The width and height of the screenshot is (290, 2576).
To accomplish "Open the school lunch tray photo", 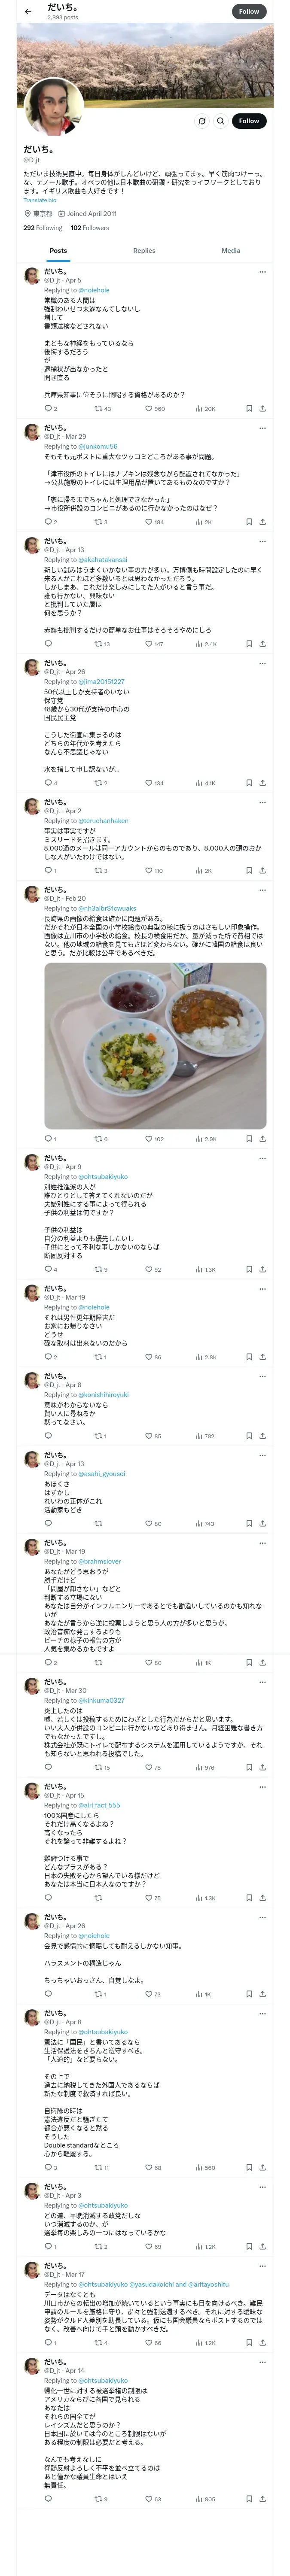I will point(155,1045).
